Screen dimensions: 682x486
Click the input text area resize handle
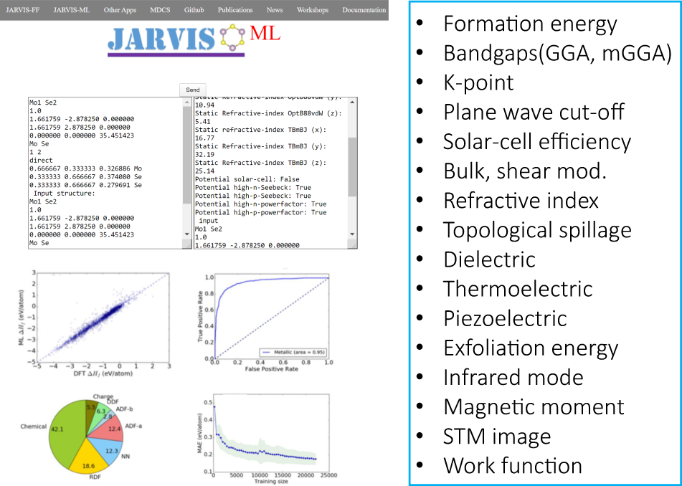point(188,245)
